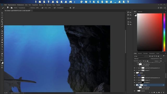Viewport: 167px width, 94px height.
Task: Open the Файл menu
Action: [x=5, y=5]
